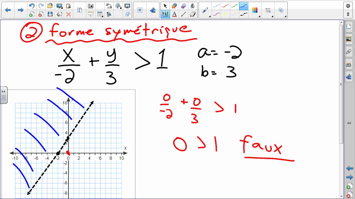Image resolution: width=355 pixels, height=199 pixels.
Task: Select the Text tool with letter A
Action: (174, 14)
